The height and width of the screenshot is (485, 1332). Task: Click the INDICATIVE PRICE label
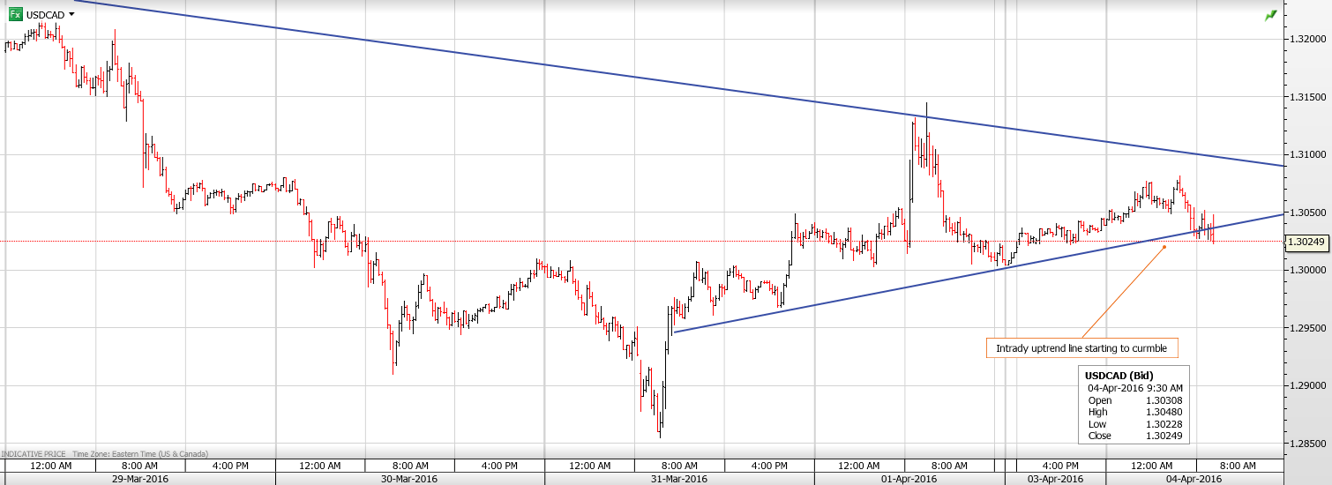point(37,451)
